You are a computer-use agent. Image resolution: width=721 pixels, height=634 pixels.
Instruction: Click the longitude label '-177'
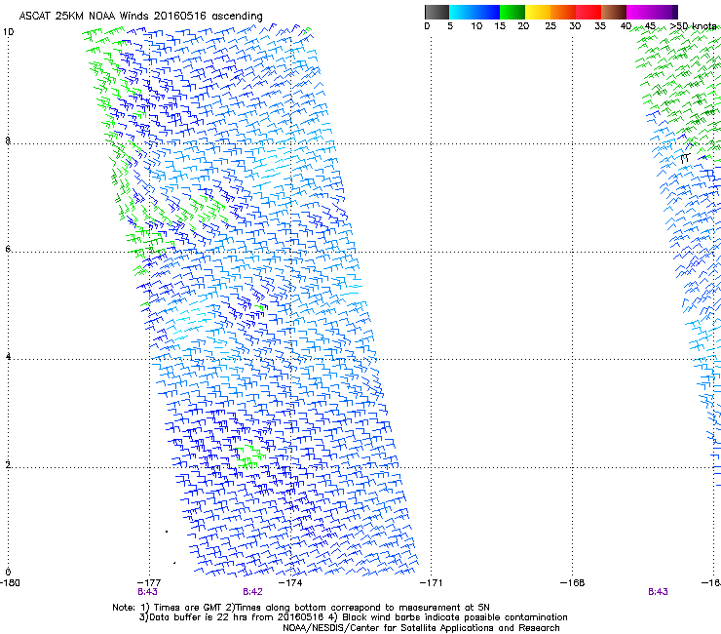point(149,583)
